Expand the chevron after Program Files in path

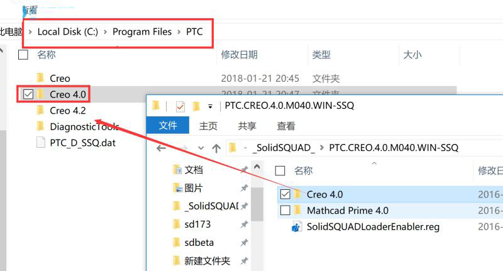point(179,31)
